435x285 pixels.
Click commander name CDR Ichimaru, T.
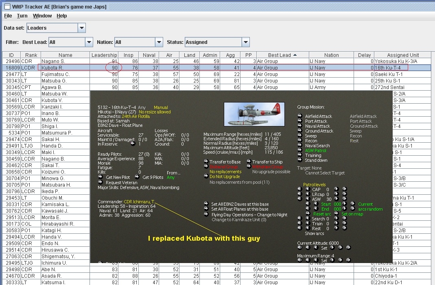[x=140, y=202]
